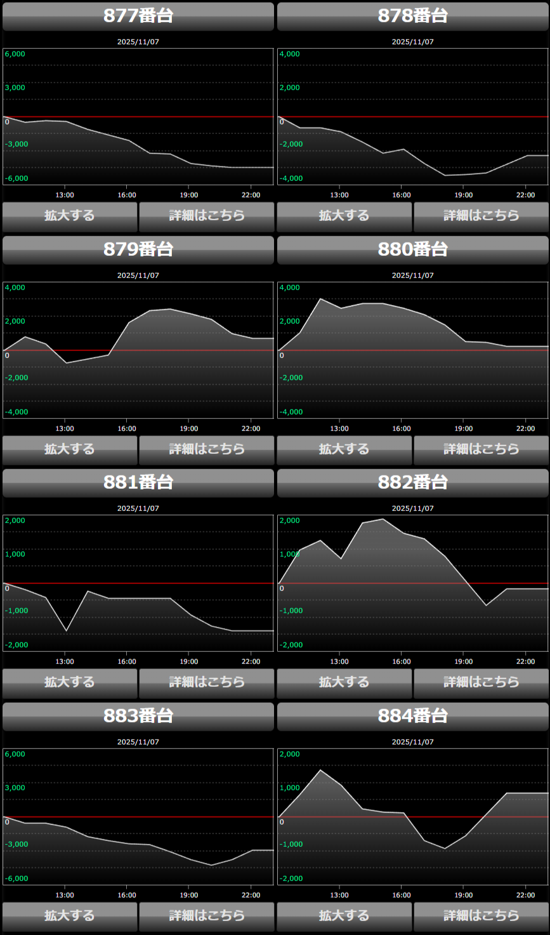Click 詳細はこちら below the 883番台 chart
The width and height of the screenshot is (550, 935).
click(x=207, y=916)
